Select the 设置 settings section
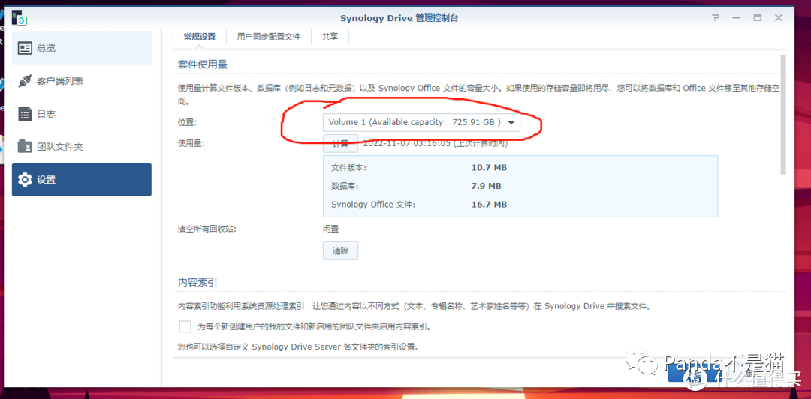Image resolution: width=811 pixels, height=399 pixels. [82, 180]
